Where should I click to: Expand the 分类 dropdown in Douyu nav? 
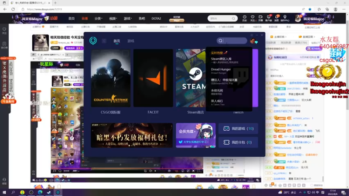click(98, 18)
